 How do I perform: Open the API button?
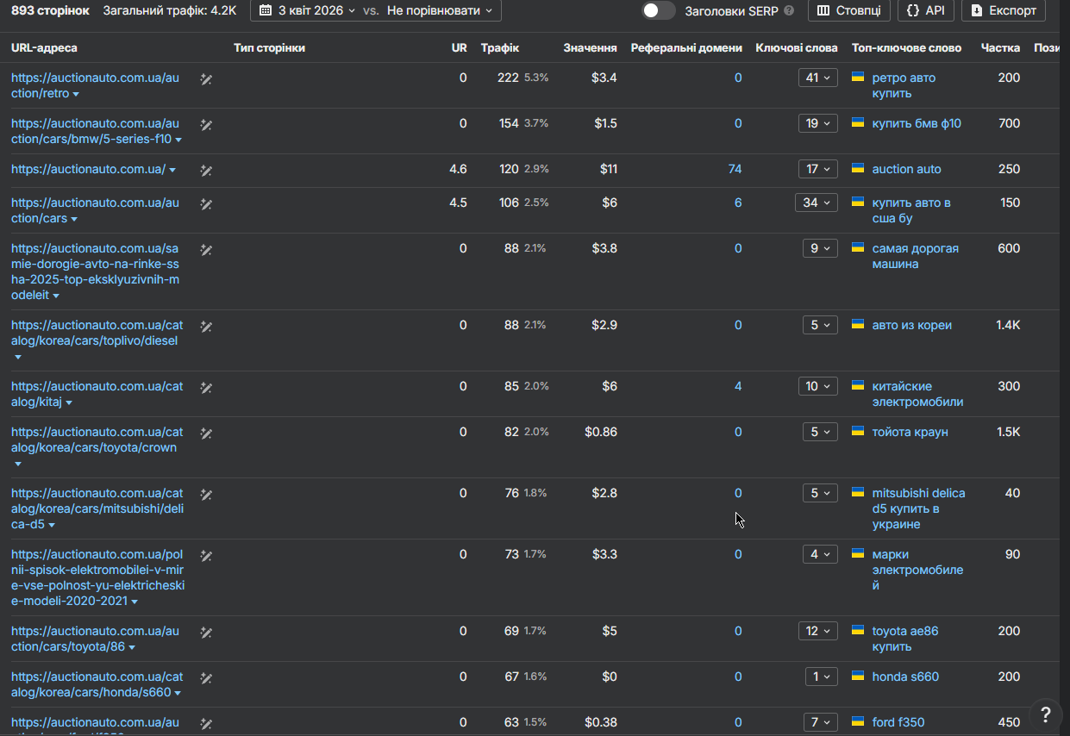[926, 11]
